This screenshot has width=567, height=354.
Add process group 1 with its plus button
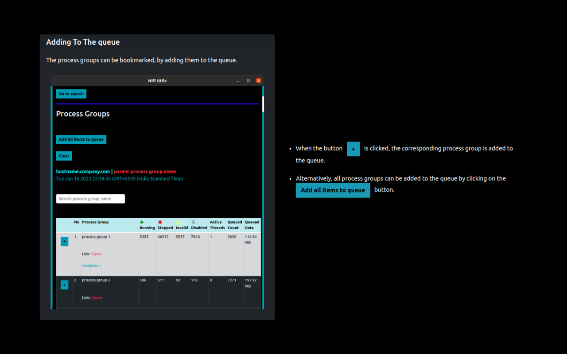(x=64, y=241)
